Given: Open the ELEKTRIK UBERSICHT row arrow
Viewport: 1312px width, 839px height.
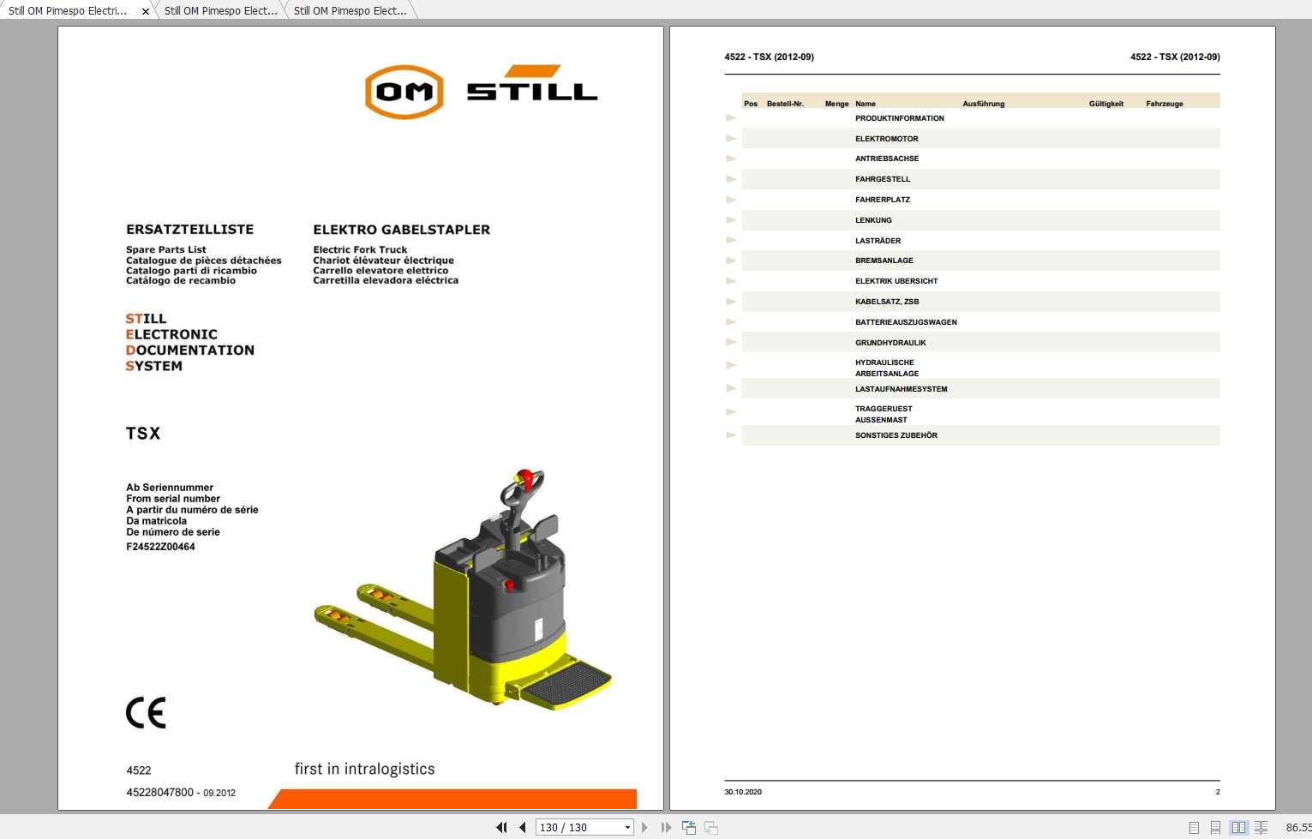Looking at the screenshot, I should pyautogui.click(x=731, y=281).
